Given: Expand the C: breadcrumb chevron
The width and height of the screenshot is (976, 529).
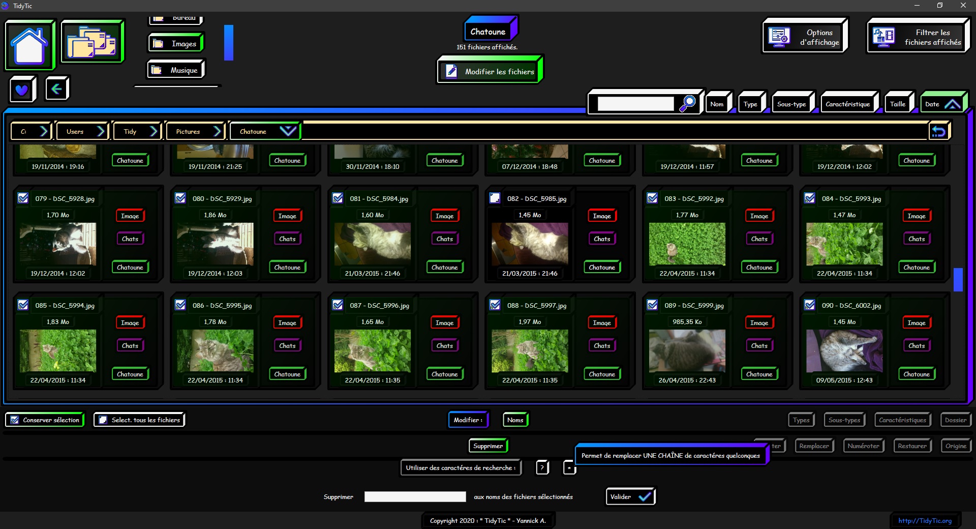Looking at the screenshot, I should tap(44, 132).
